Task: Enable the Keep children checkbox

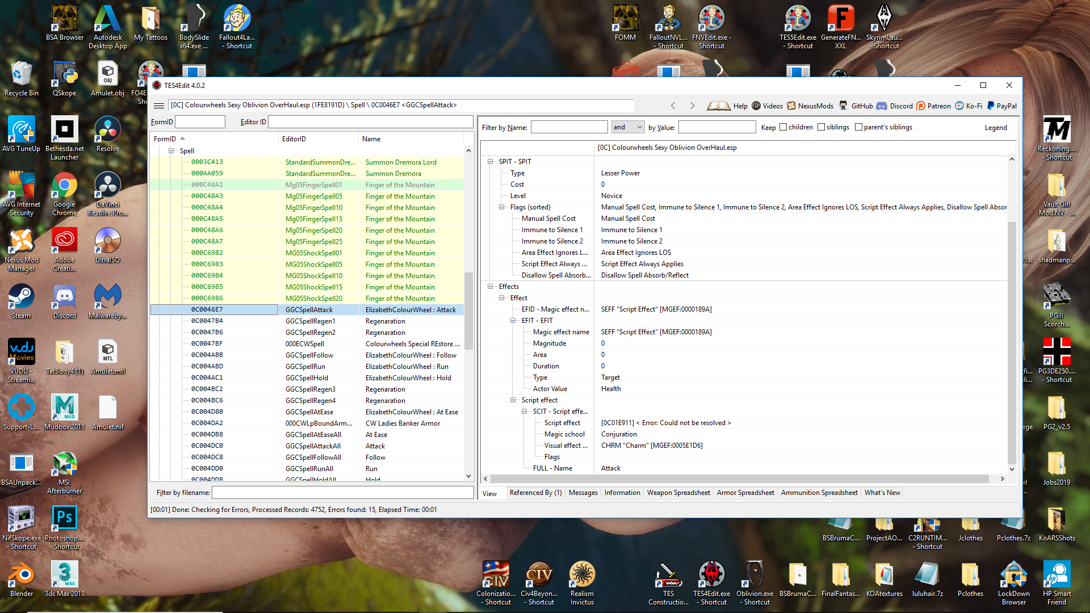Action: 783,127
